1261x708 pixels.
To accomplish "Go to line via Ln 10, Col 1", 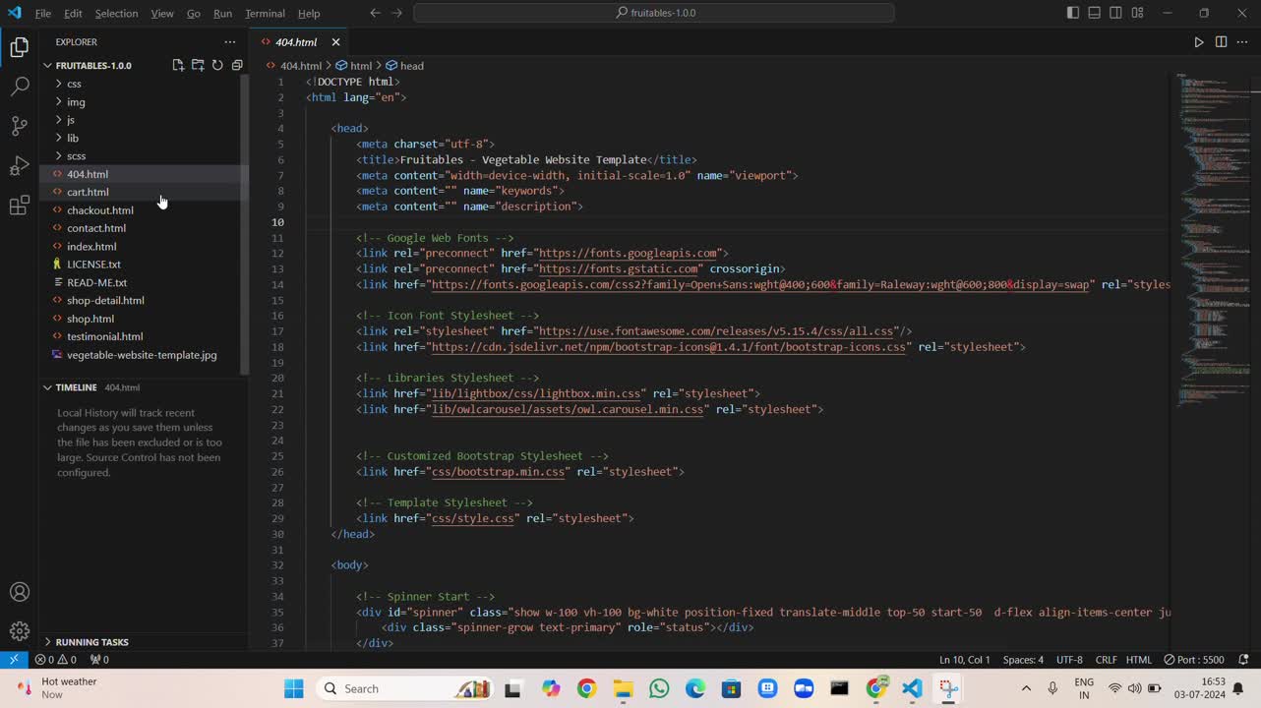I will tap(965, 660).
